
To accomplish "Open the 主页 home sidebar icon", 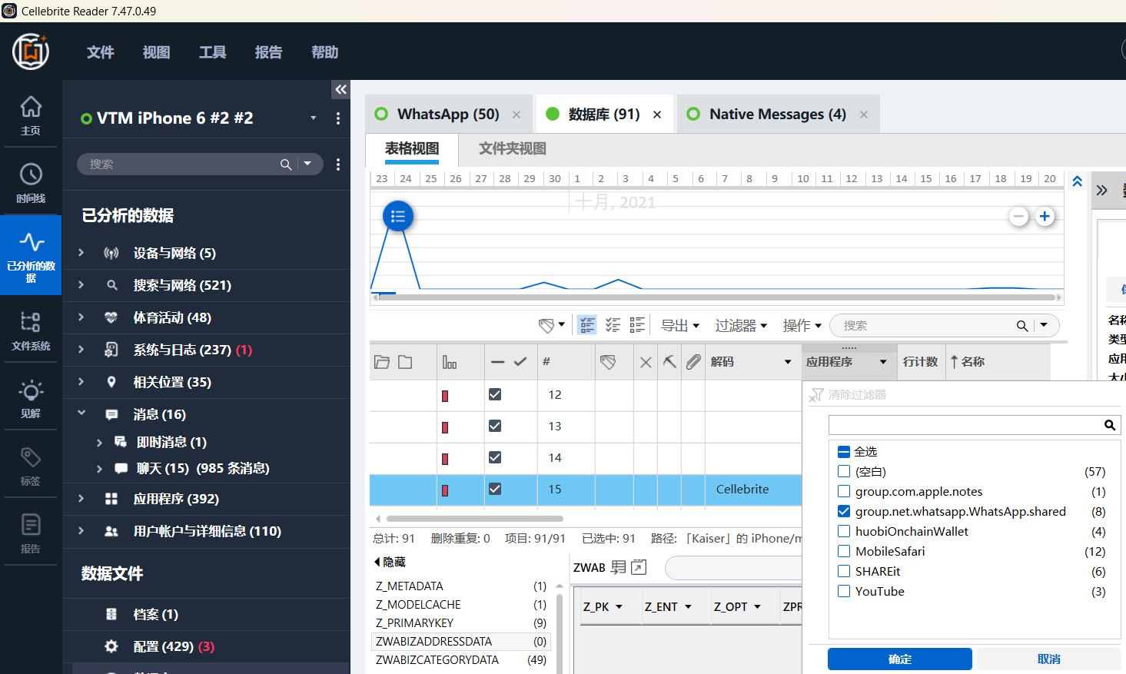I will tap(31, 115).
